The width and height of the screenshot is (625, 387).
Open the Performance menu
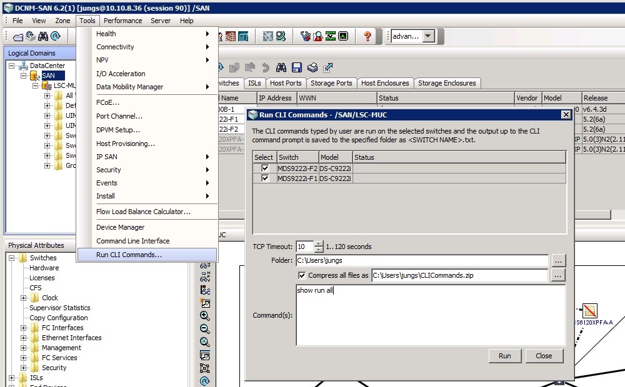click(x=122, y=21)
